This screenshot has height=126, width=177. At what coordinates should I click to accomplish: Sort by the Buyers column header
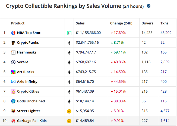tap(147, 23)
